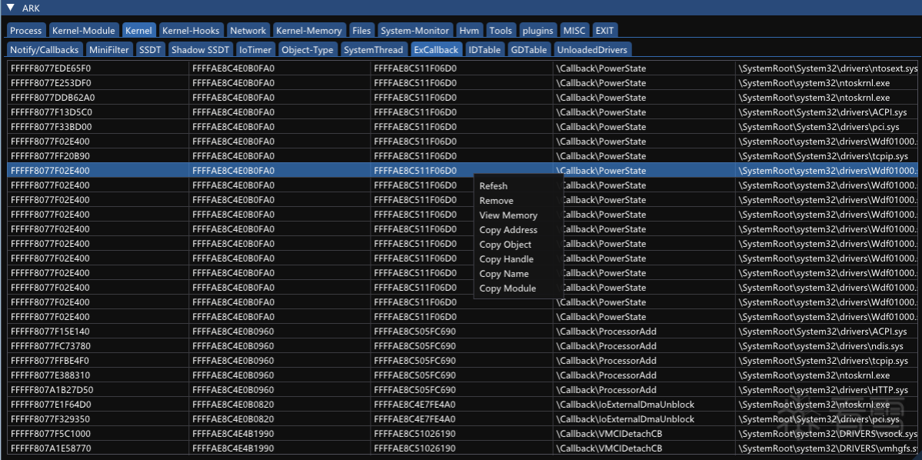Select ndis.sys module path cell
Viewport: 922px width, 460px height.
point(826,346)
